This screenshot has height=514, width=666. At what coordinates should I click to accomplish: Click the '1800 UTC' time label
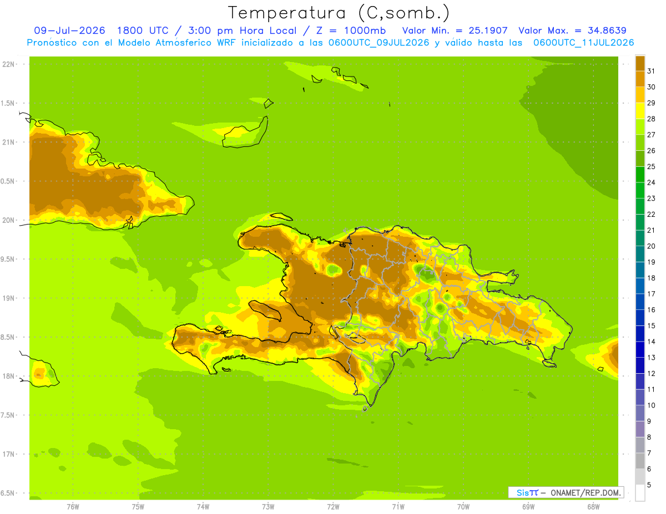click(x=144, y=30)
